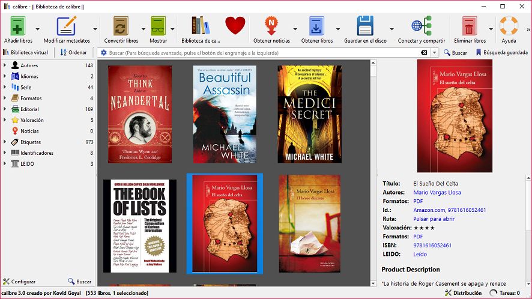
Task: Open Modificar metadatos tool
Action: [x=66, y=26]
